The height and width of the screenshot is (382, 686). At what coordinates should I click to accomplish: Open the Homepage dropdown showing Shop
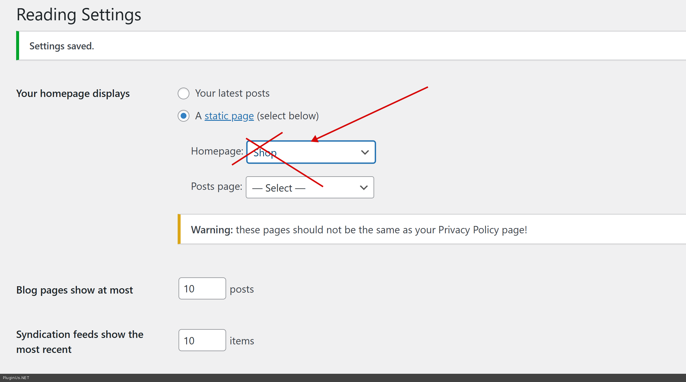[x=305, y=152]
